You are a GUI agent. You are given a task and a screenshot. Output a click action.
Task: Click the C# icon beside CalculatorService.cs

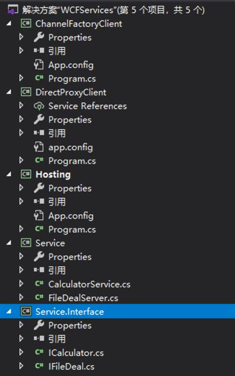point(39,284)
